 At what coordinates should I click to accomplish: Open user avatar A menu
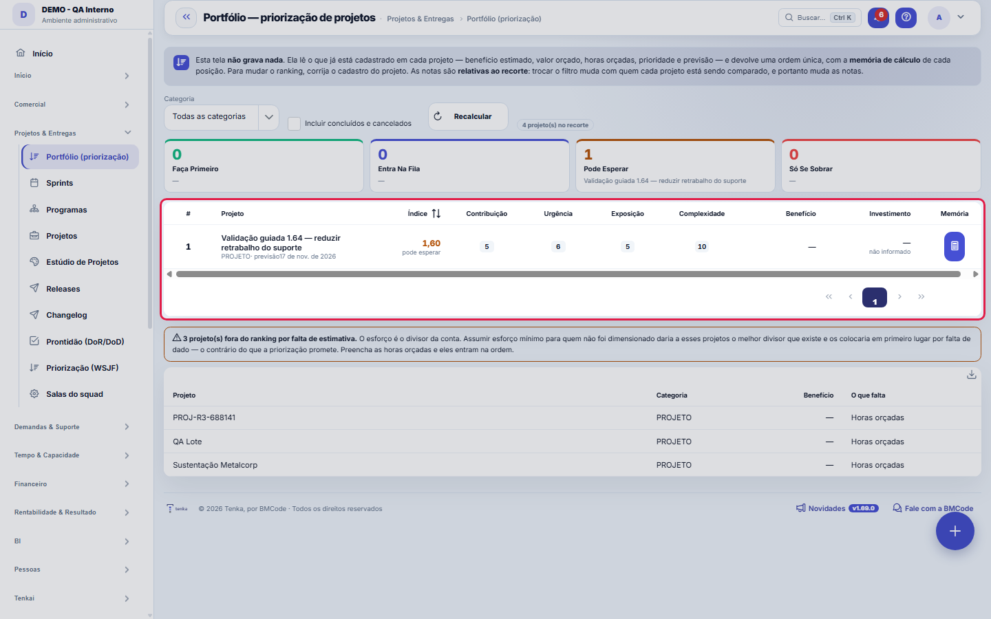point(939,17)
